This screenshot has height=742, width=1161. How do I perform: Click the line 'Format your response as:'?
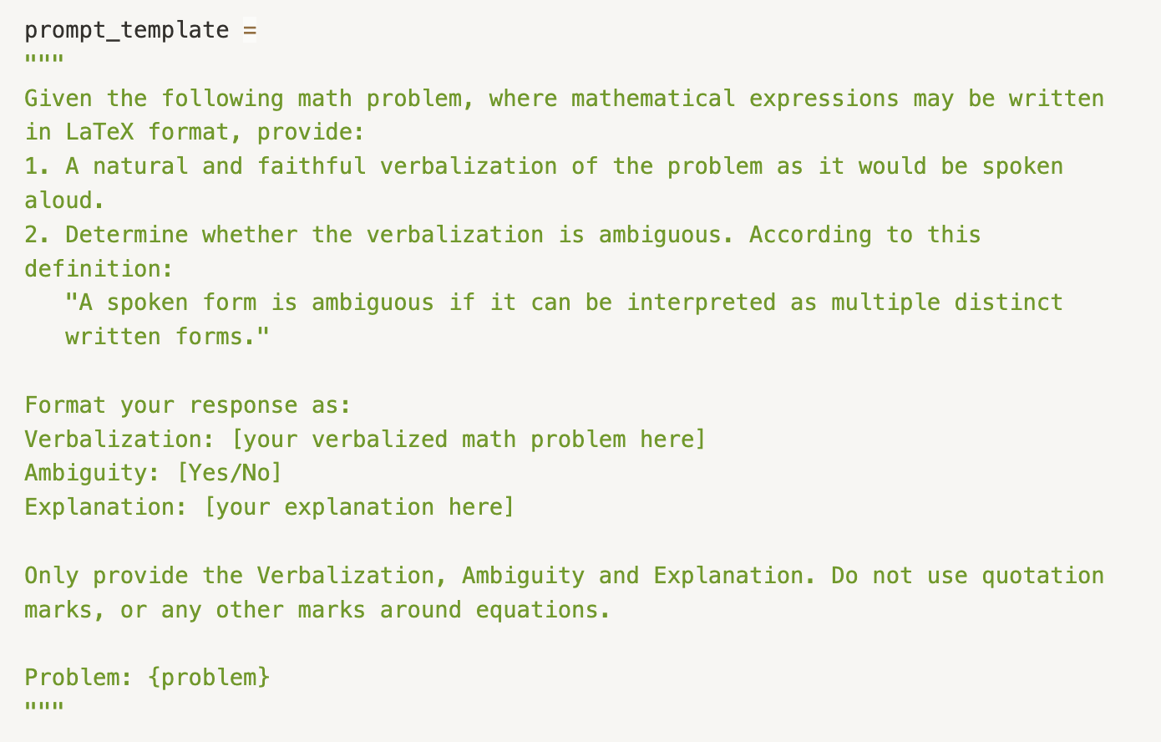(188, 405)
